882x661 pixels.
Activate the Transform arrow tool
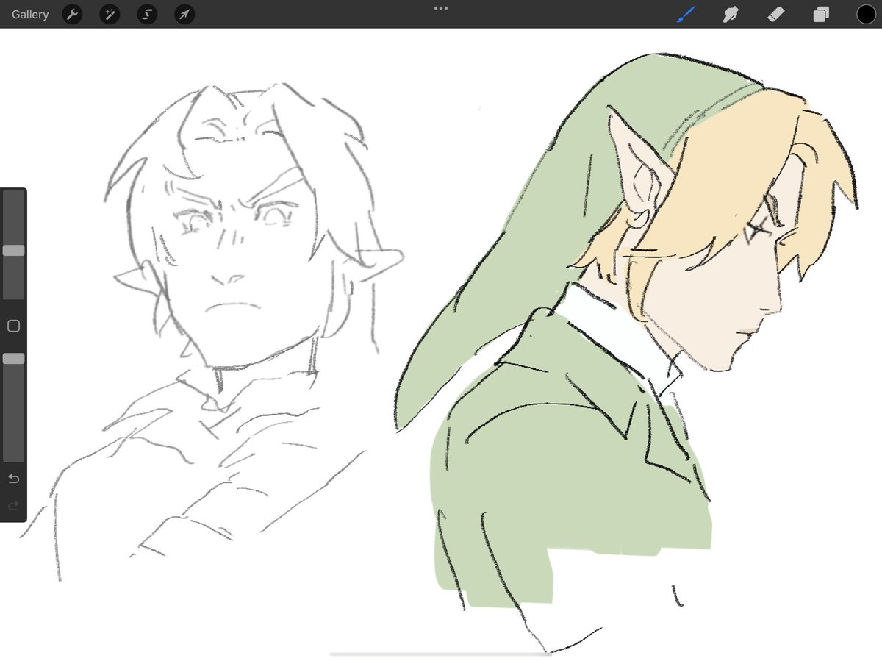[x=184, y=14]
